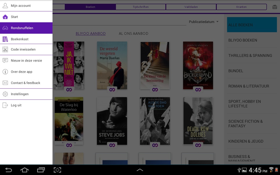Choose SPORT, HOBBY EN LIFESTYLE category
This screenshot has height=175, width=280.
click(x=252, y=104)
